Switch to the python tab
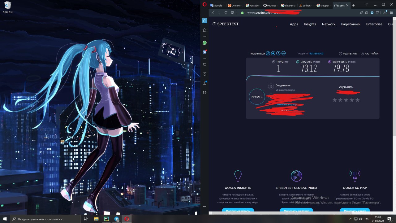396x223 pixels. [306, 5]
